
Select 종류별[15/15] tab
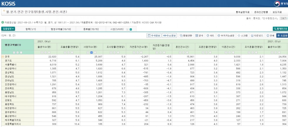pyautogui.click(x=91, y=29)
